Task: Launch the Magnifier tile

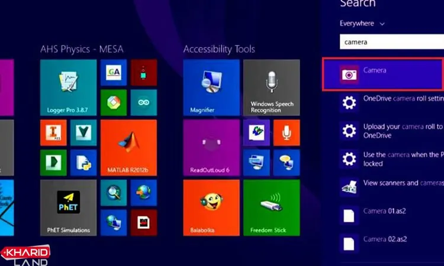Action: [211, 87]
